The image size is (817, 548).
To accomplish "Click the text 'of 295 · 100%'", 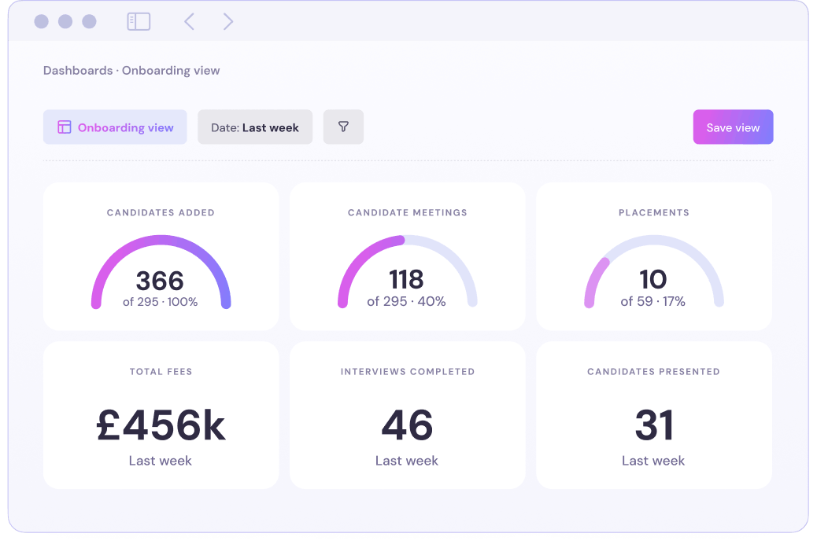I will (161, 302).
